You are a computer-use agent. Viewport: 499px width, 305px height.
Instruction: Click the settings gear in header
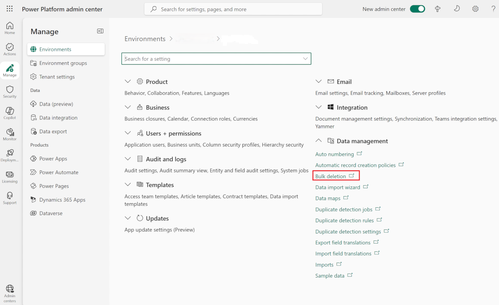click(475, 9)
